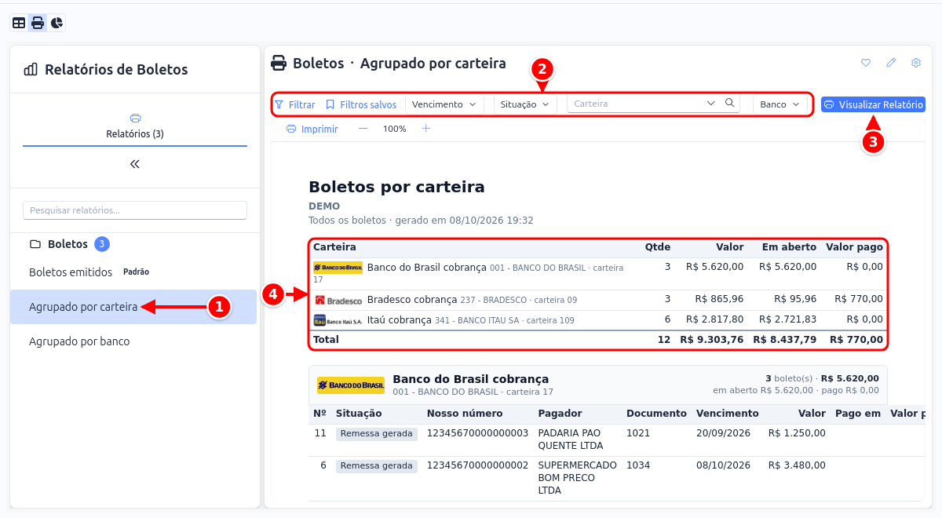The height and width of the screenshot is (518, 942).
Task: Click Nosso número 12345670000000003
Action: [477, 433]
